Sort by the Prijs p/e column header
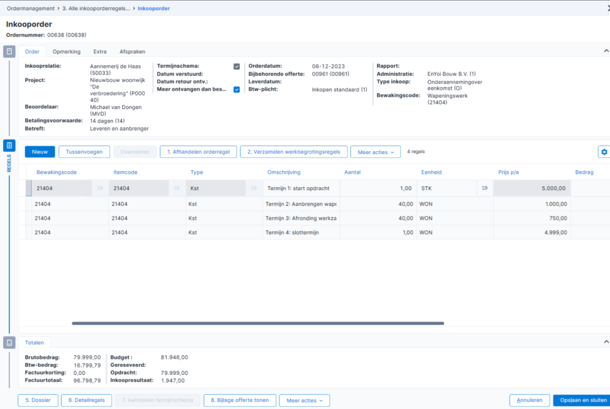 509,172
